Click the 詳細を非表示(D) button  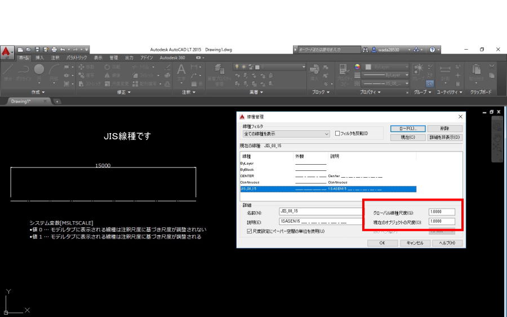pos(444,137)
